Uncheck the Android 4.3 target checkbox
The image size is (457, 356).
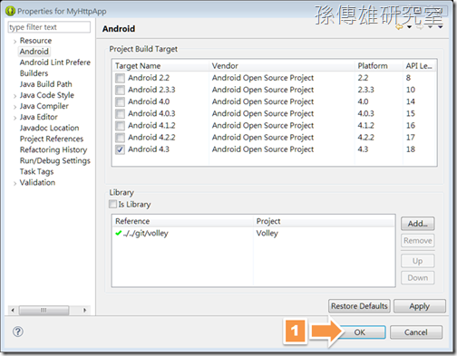pos(120,149)
